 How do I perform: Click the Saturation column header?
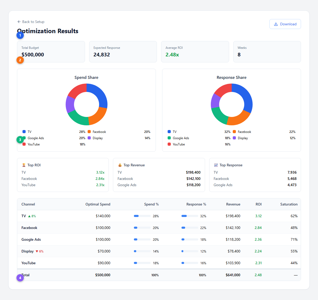tap(289, 204)
